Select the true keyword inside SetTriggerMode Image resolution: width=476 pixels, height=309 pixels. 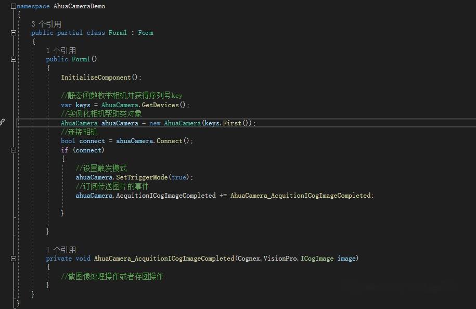178,177
